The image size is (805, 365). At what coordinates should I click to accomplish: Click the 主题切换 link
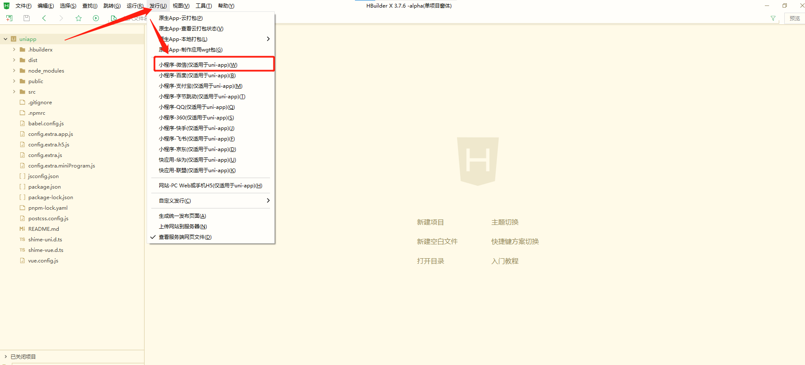coord(505,222)
